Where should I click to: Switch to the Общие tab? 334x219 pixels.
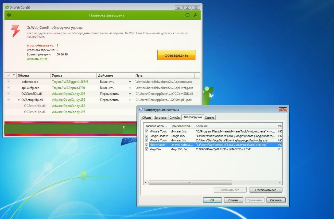[147, 118]
